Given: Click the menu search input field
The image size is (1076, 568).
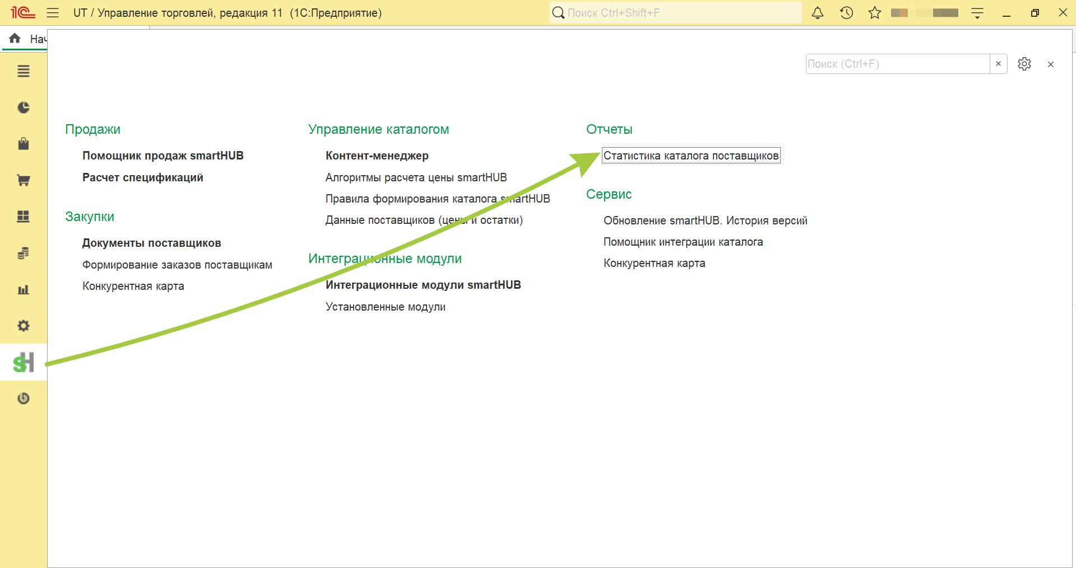Looking at the screenshot, I should [898, 64].
